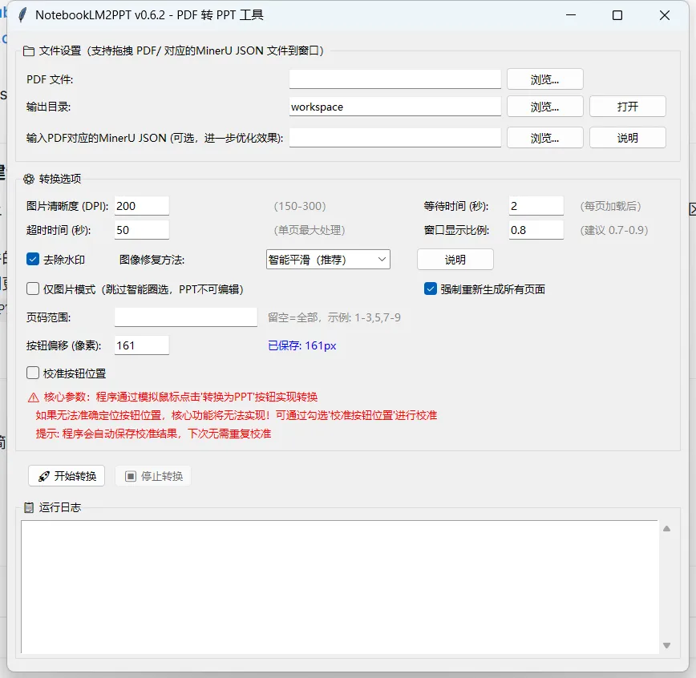Image resolution: width=696 pixels, height=678 pixels.
Task: Open the 图像修复方法 dropdown
Action: [x=328, y=259]
